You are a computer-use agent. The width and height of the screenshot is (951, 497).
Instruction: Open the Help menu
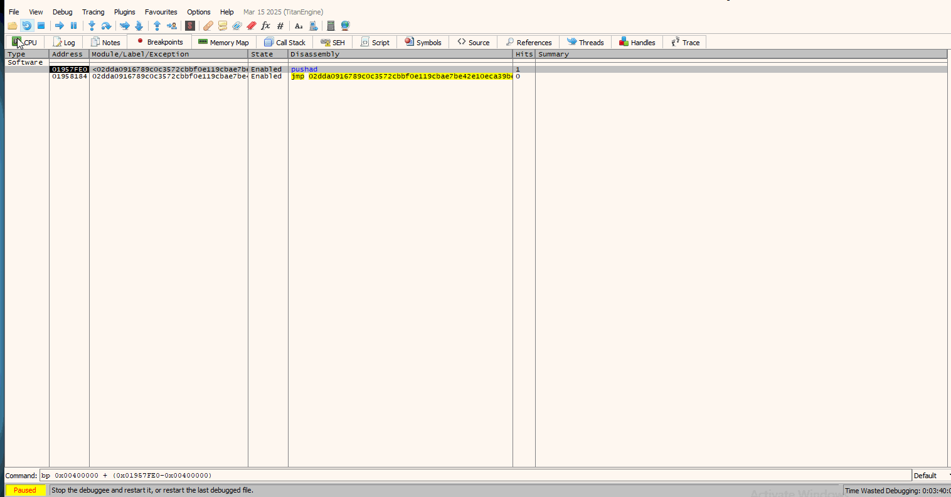pyautogui.click(x=227, y=12)
